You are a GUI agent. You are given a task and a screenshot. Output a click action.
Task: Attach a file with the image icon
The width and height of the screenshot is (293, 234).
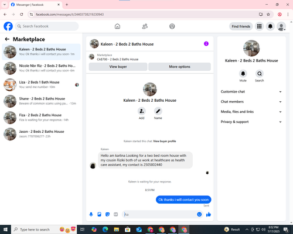tap(99, 215)
